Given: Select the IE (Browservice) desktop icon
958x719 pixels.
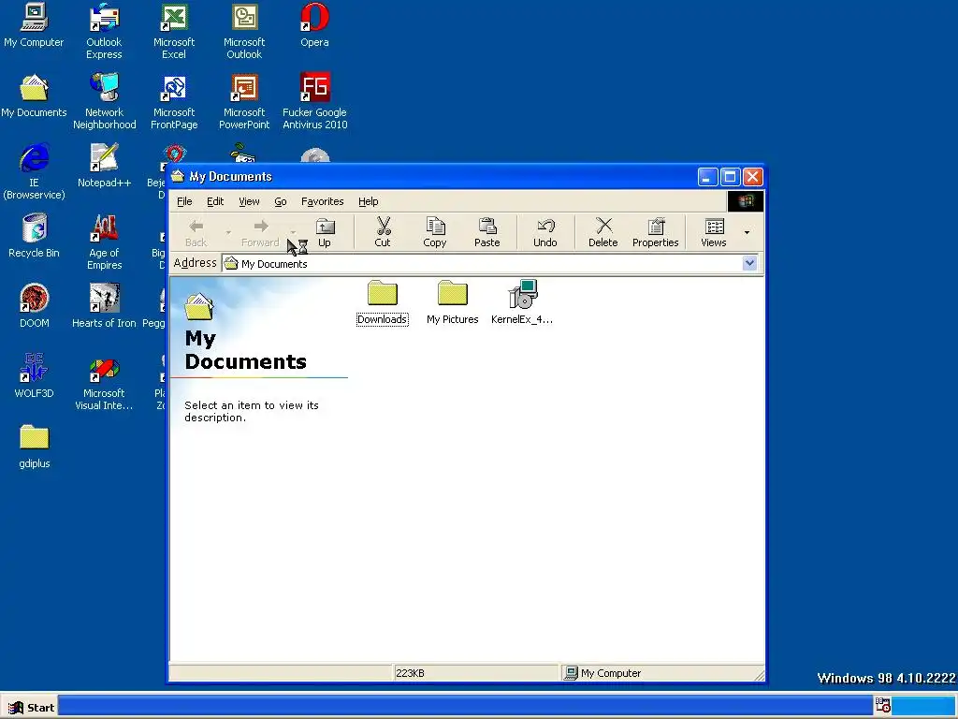Looking at the screenshot, I should pos(34,171).
